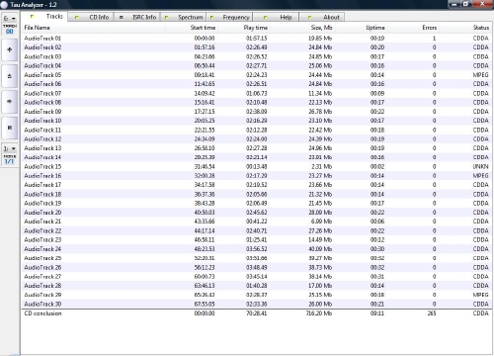Click the green indicator on CD Info tab
The image size is (494, 356).
(x=76, y=17)
